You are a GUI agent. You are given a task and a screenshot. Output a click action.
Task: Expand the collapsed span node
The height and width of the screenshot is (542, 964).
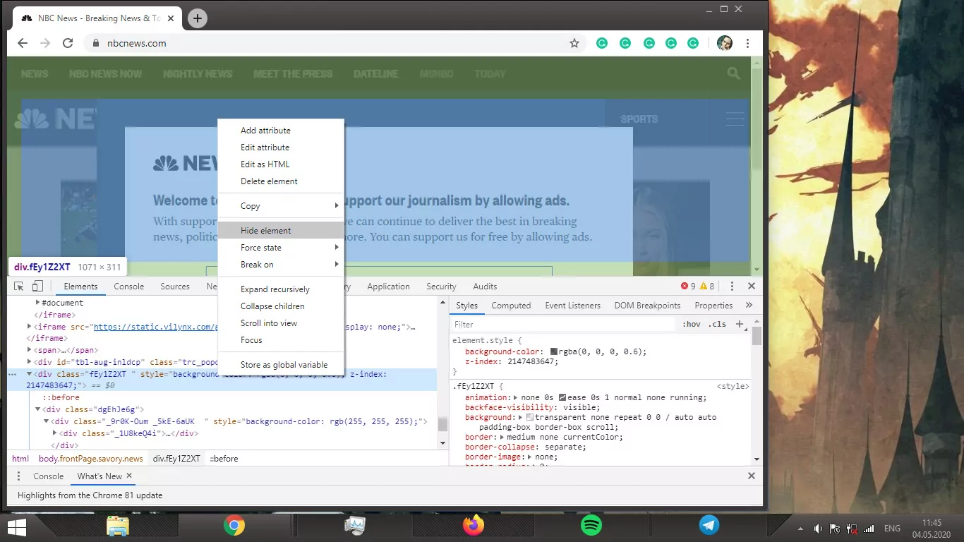point(30,350)
